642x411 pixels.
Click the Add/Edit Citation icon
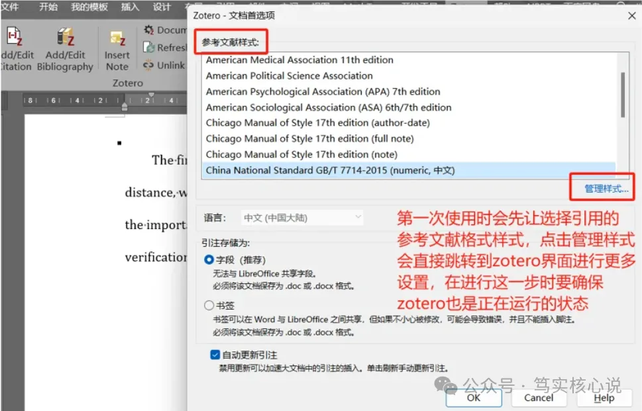[15, 37]
